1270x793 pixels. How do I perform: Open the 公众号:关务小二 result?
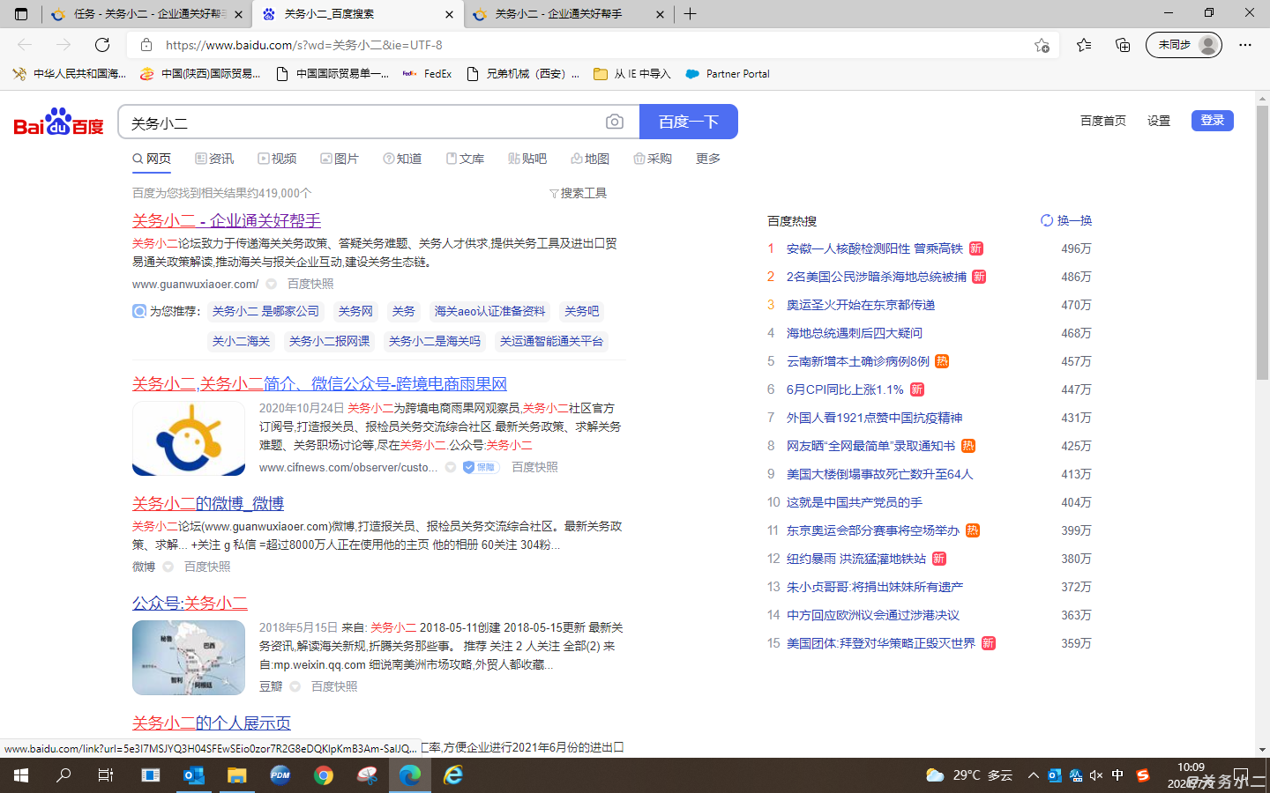pyautogui.click(x=190, y=603)
